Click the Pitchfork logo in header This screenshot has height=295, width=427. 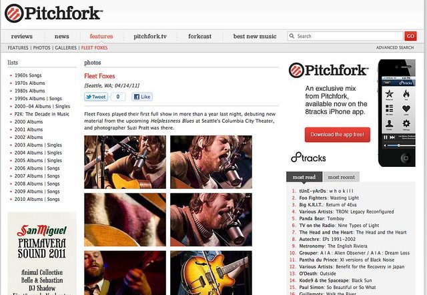point(53,13)
